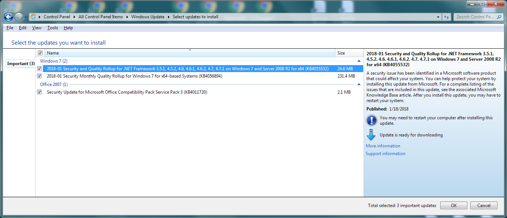The height and width of the screenshot is (218, 507).
Task: Uncheck the .NET Framework rollup KB4055532
Action: pos(40,68)
